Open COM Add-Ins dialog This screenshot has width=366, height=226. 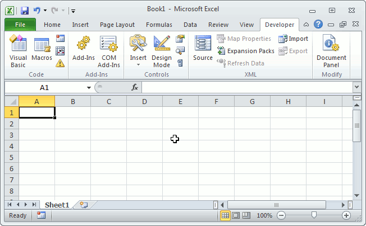click(109, 51)
